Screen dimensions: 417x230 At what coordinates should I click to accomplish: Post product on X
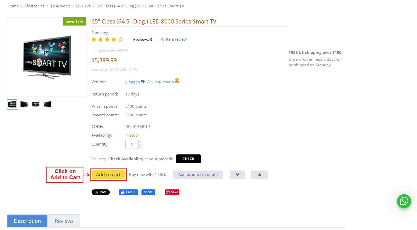point(101,192)
